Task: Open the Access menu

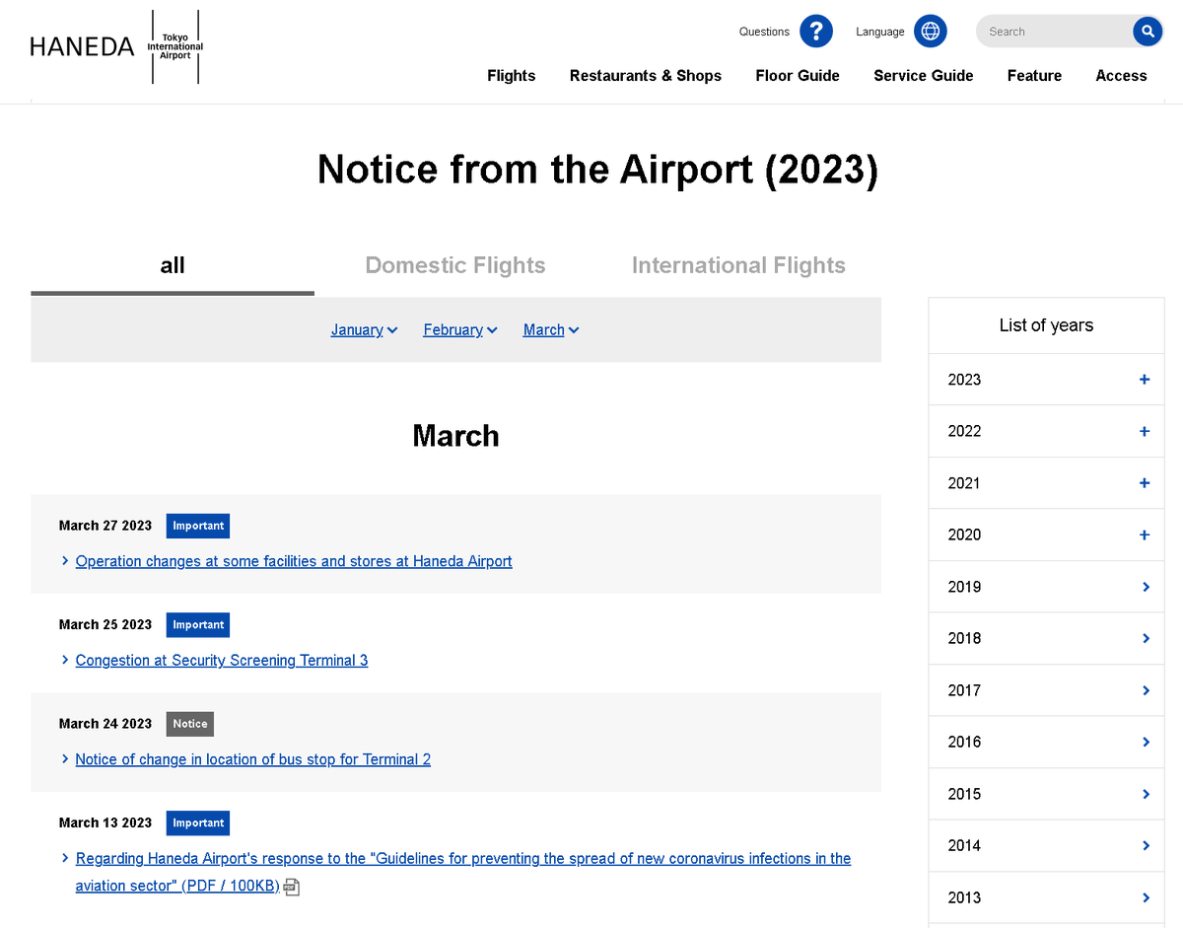Action: tap(1121, 76)
